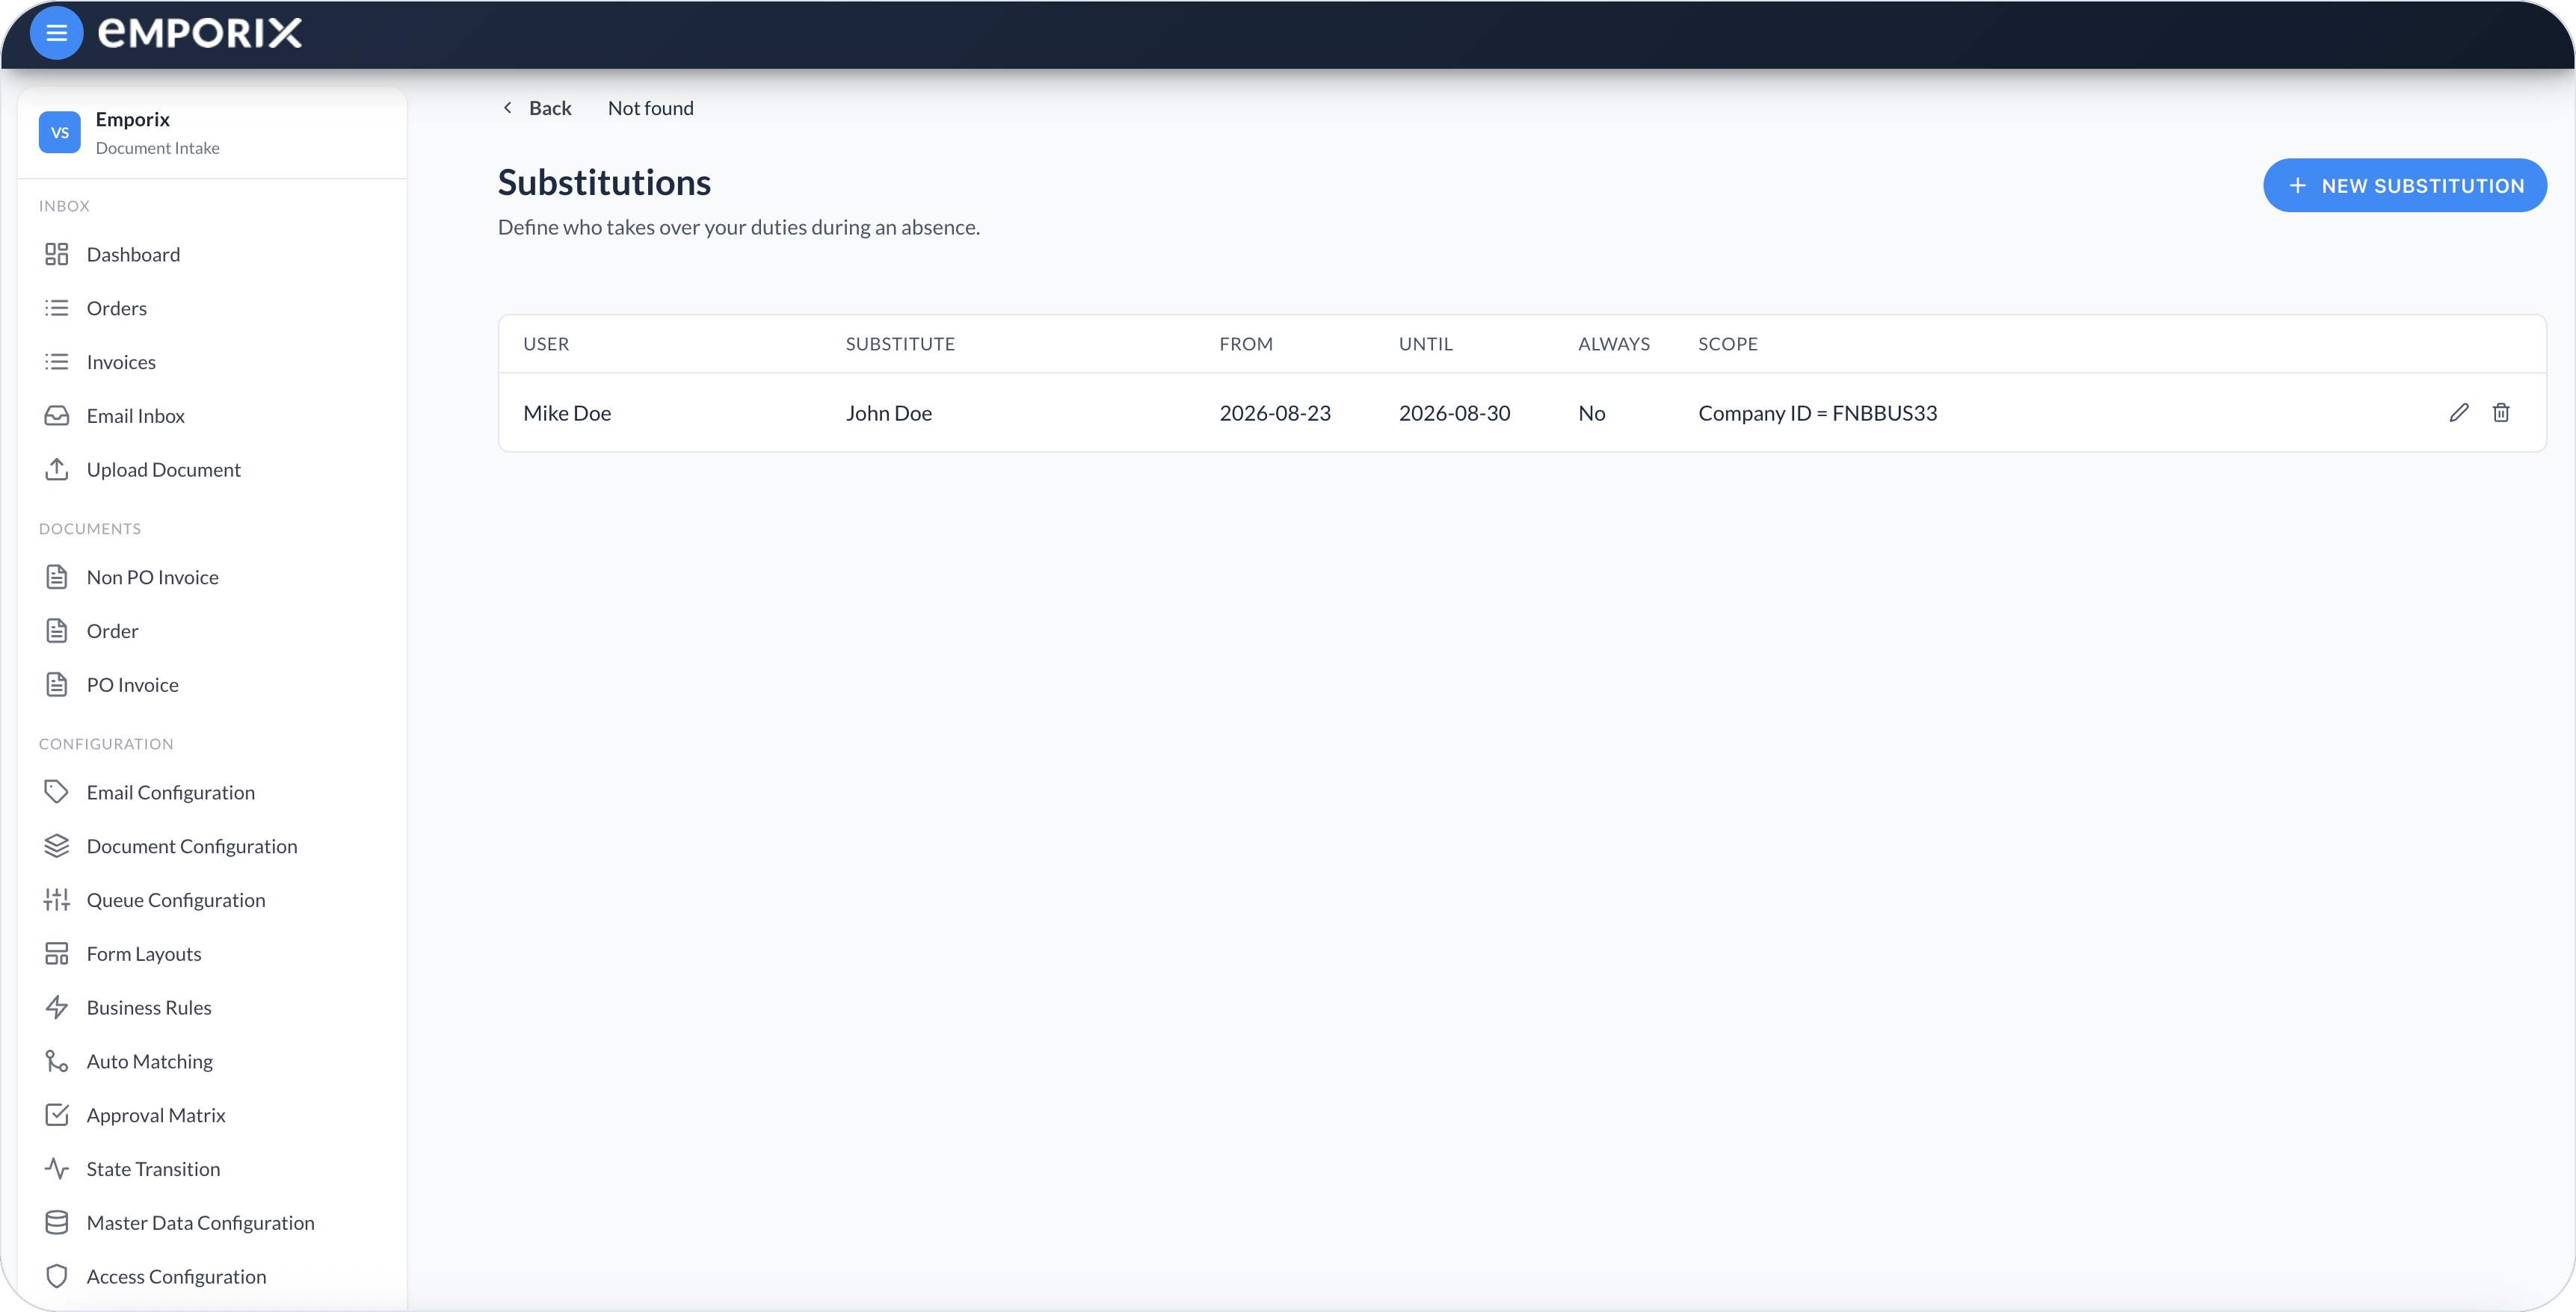
Task: Click the Order document file icon
Action: tap(57, 631)
